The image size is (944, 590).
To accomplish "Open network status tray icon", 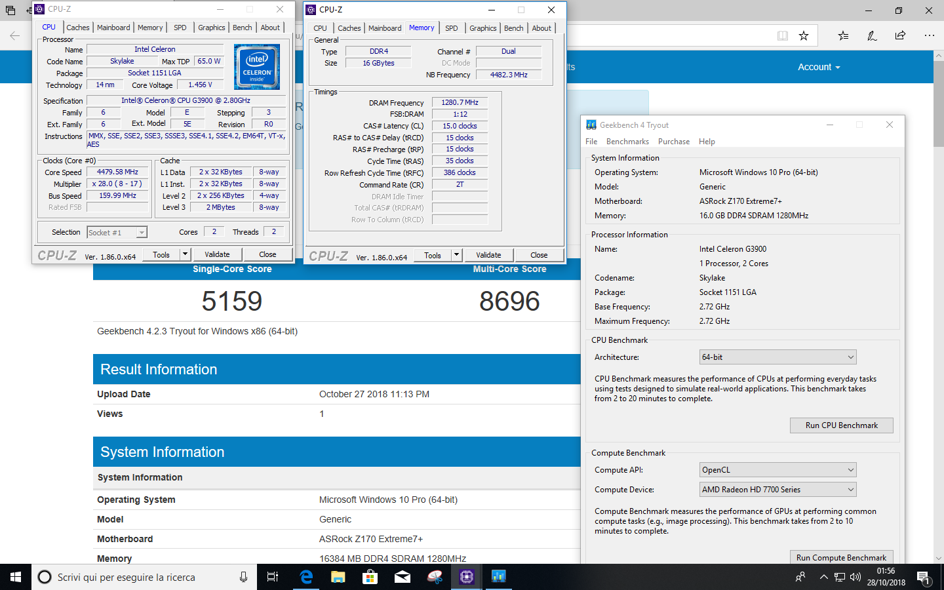I will point(840,577).
